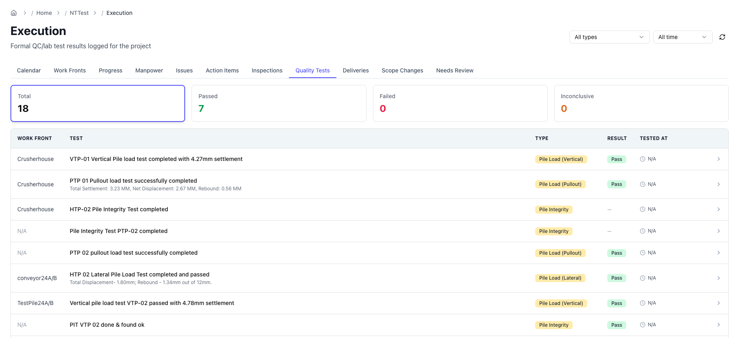738x338 pixels.
Task: Switch to the Progress tab
Action: (x=111, y=70)
